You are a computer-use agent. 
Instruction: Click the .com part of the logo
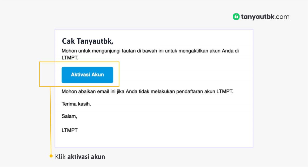(282, 17)
